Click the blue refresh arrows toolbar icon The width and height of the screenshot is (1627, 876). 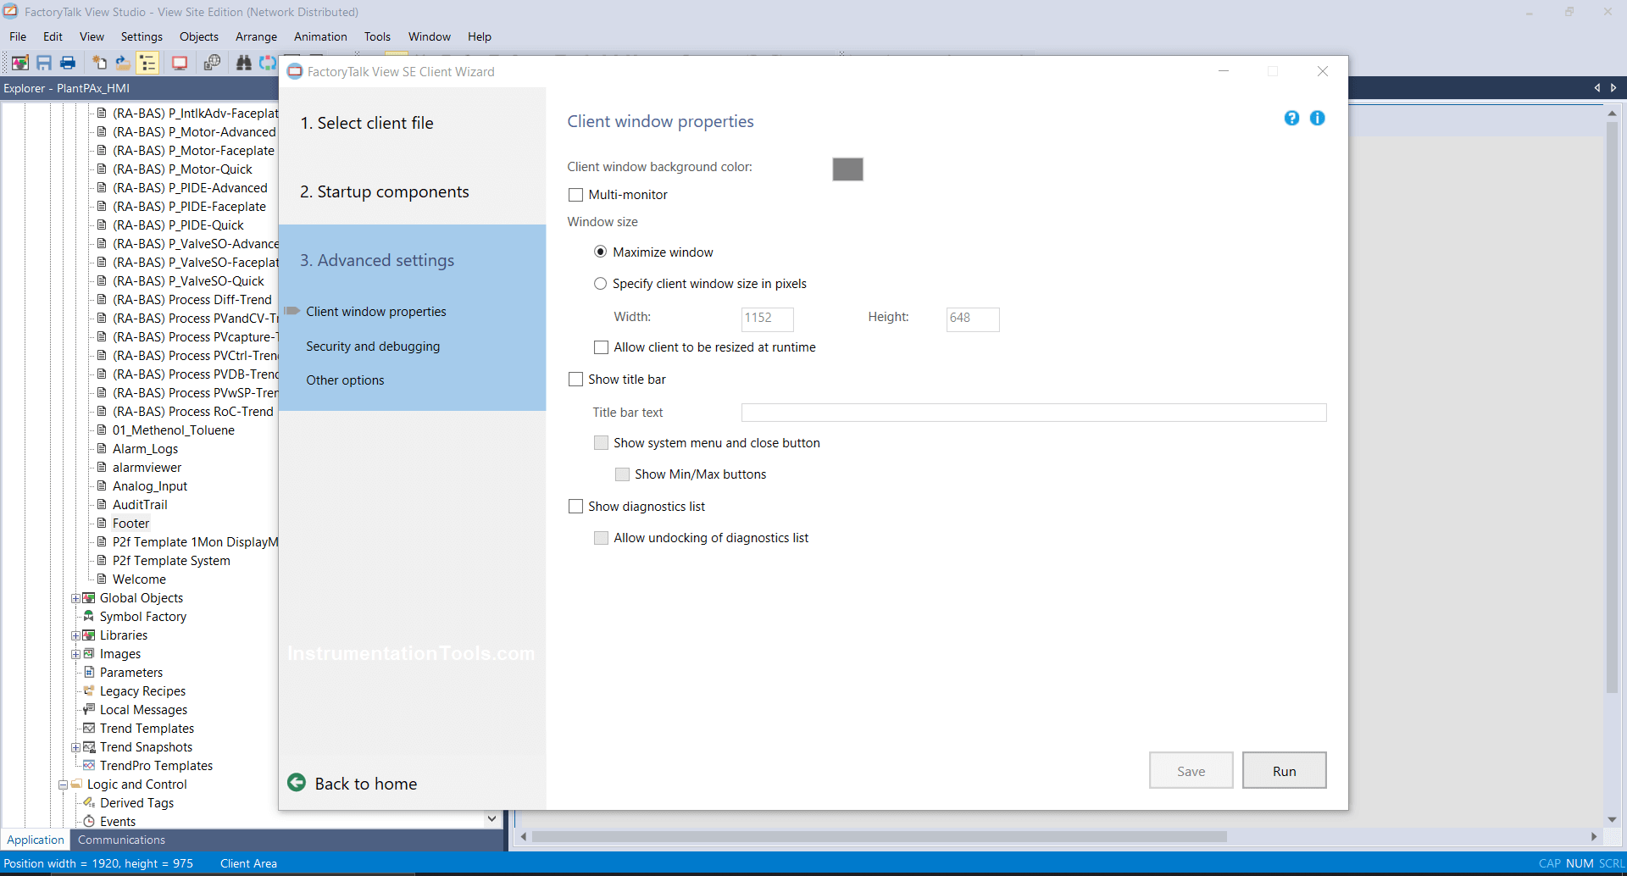pos(268,63)
